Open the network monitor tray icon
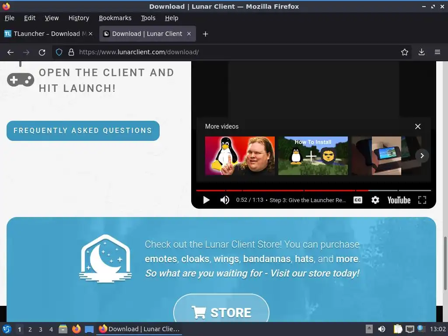This screenshot has height=336, width=448. [409, 329]
